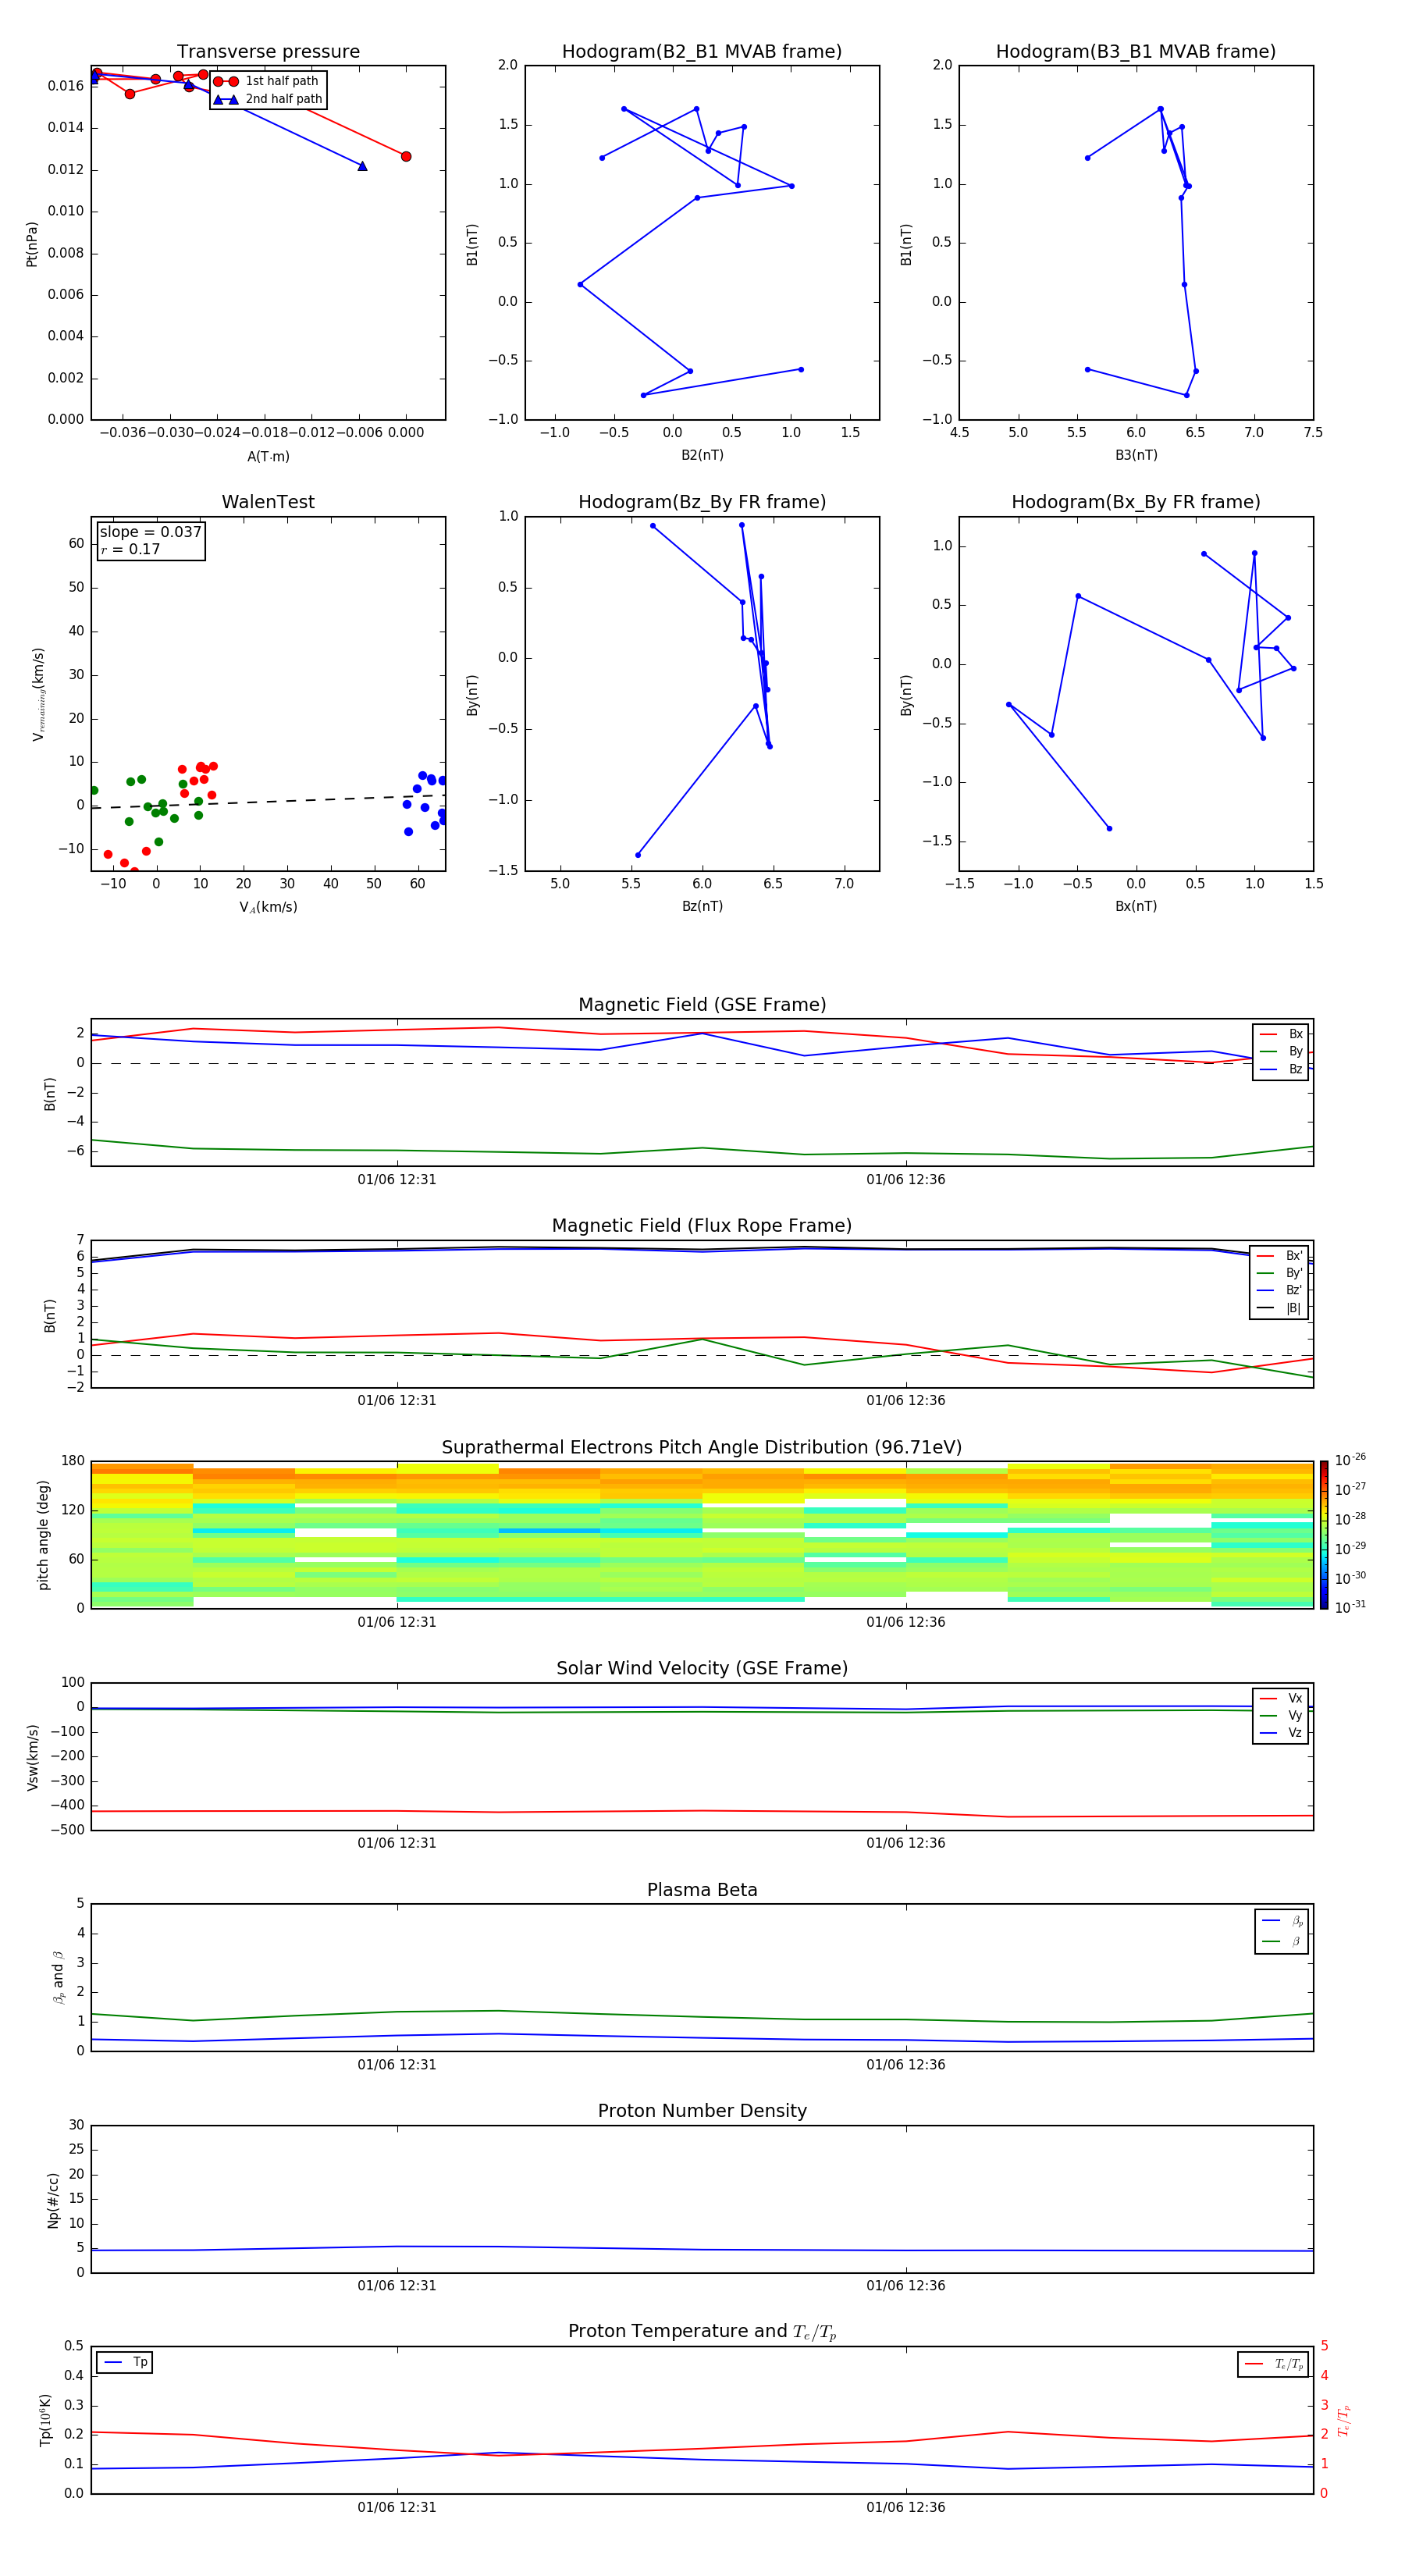Click the blue triangle ending the 2nd half path
The image size is (1405, 2576).
tap(362, 166)
